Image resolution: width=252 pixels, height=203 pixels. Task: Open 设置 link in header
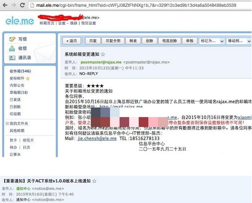(x=62, y=23)
